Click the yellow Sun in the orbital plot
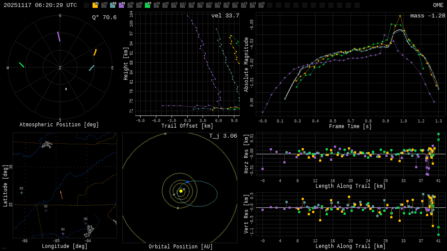 181,191
